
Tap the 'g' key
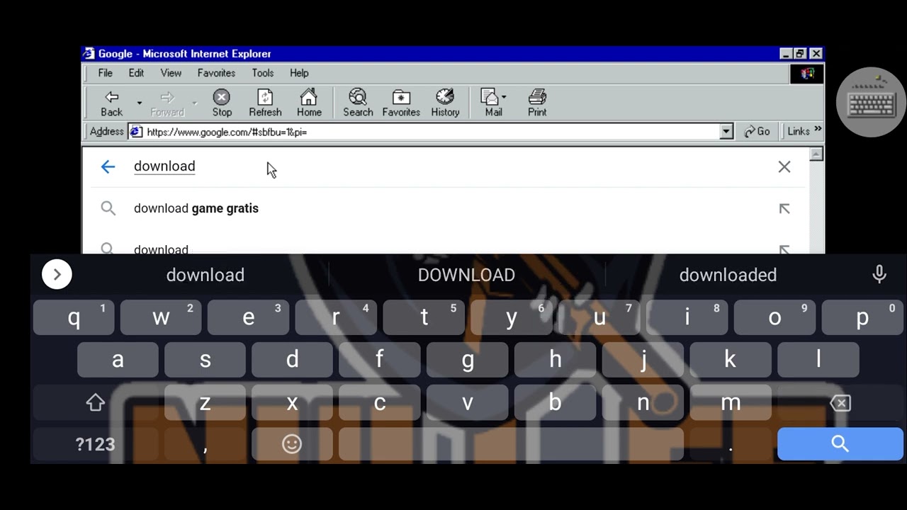(468, 360)
